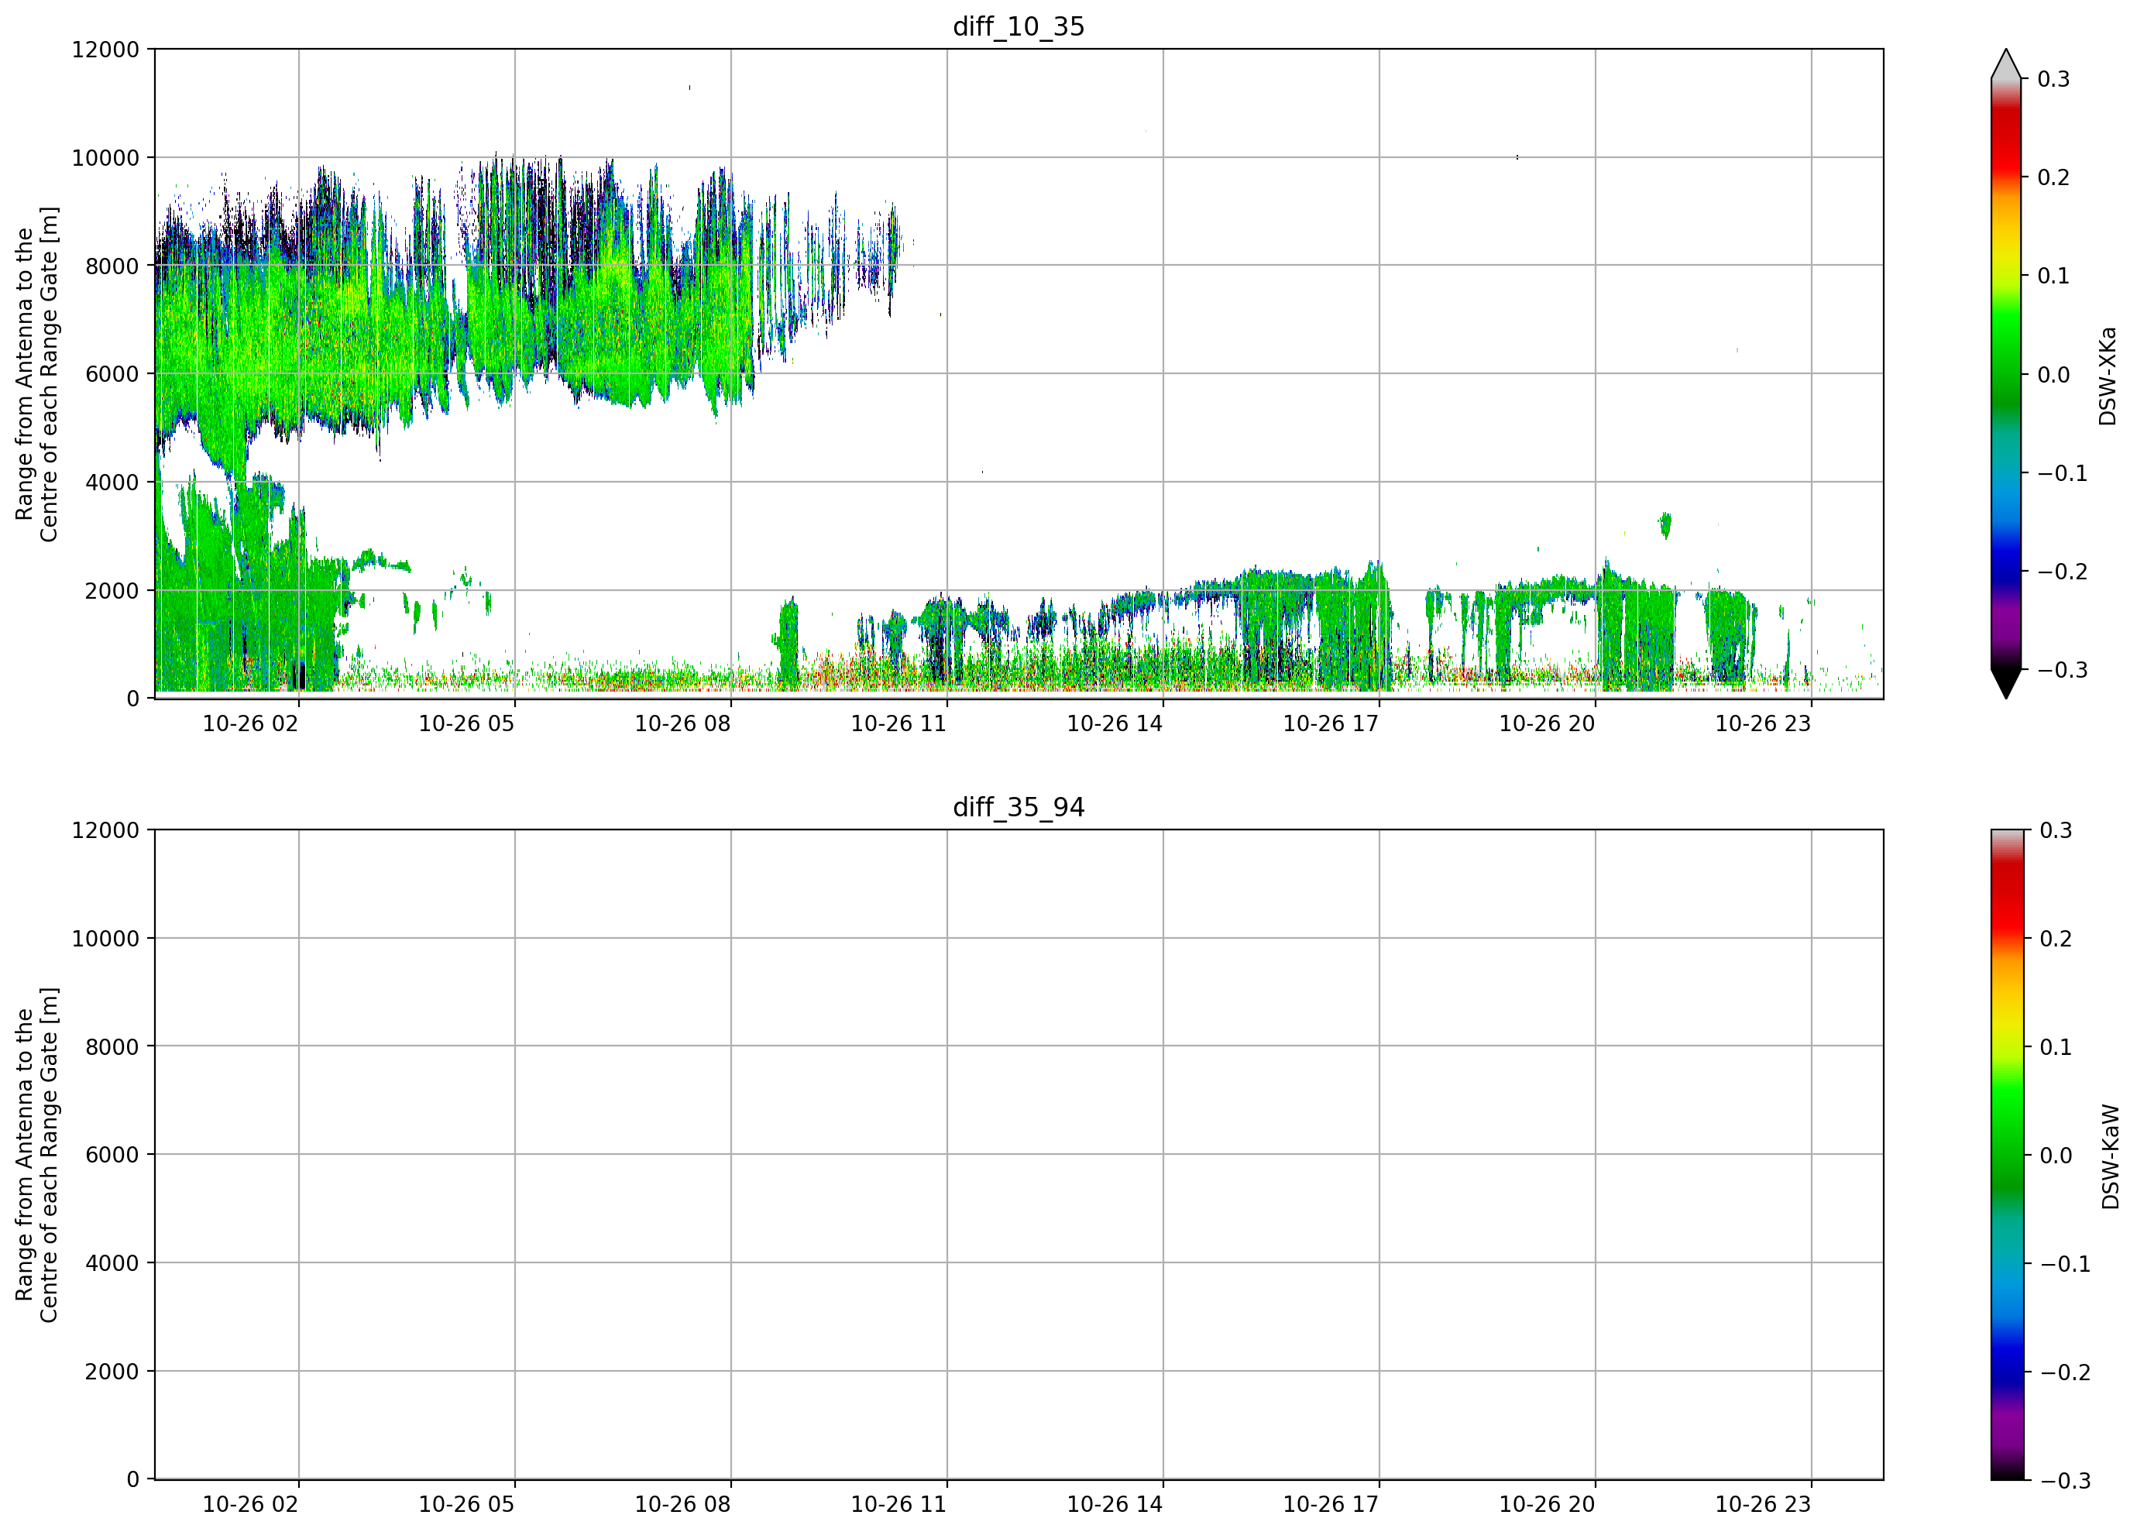Click the 10-26 11 tick on top axis
This screenshot has width=2137, height=1532.
click(898, 723)
